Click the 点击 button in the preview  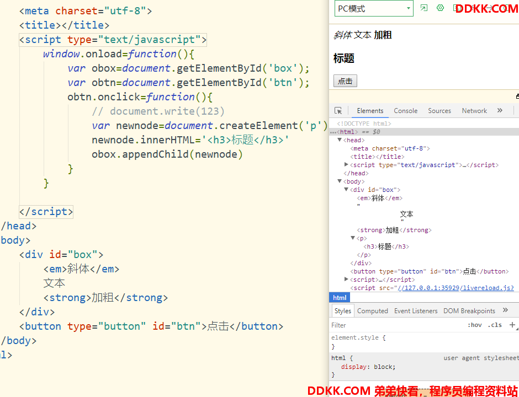[x=345, y=81]
